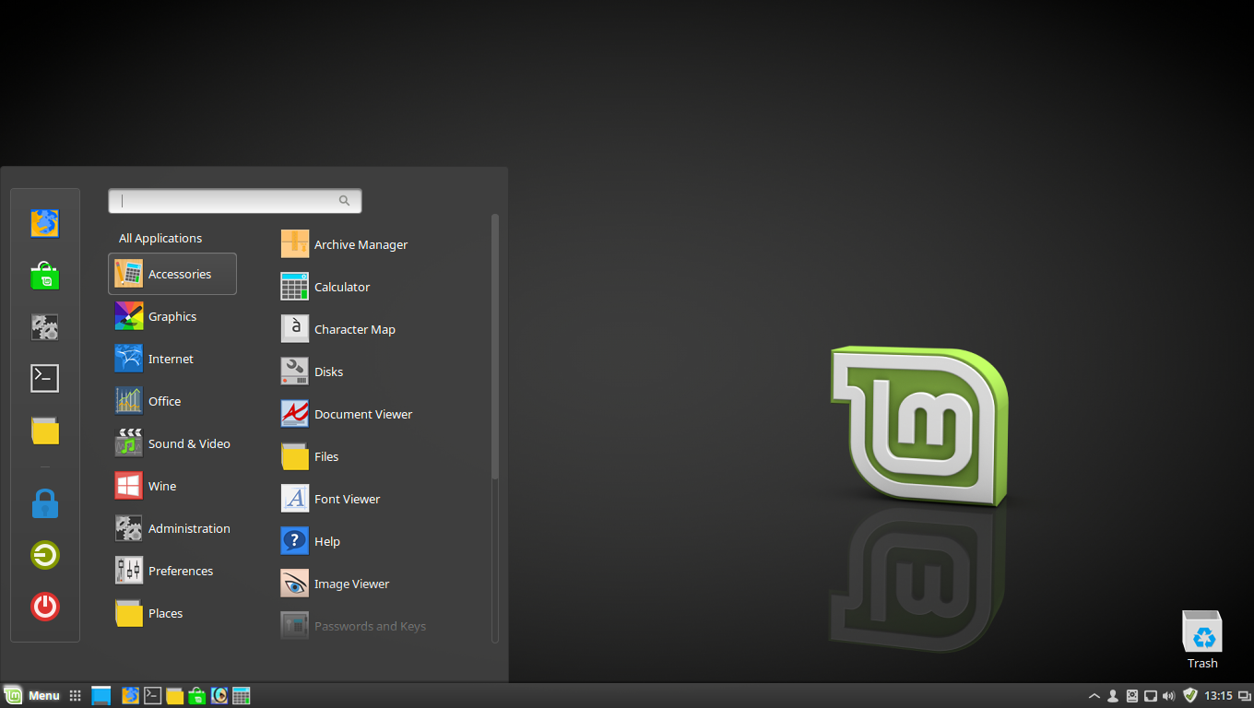Click the Menu button on the panel
The image size is (1254, 708).
click(x=32, y=696)
